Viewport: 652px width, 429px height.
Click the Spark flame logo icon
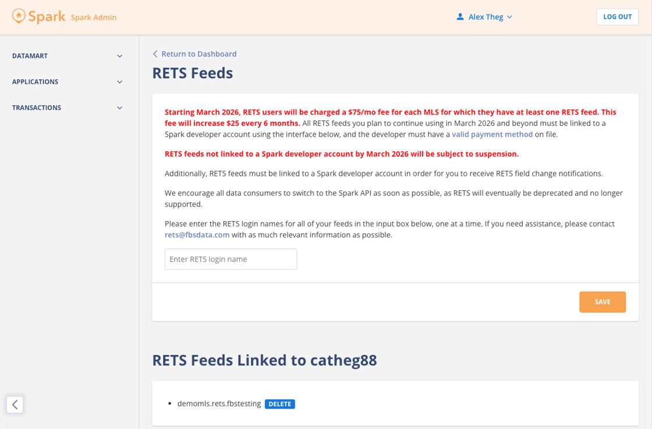[x=19, y=16]
